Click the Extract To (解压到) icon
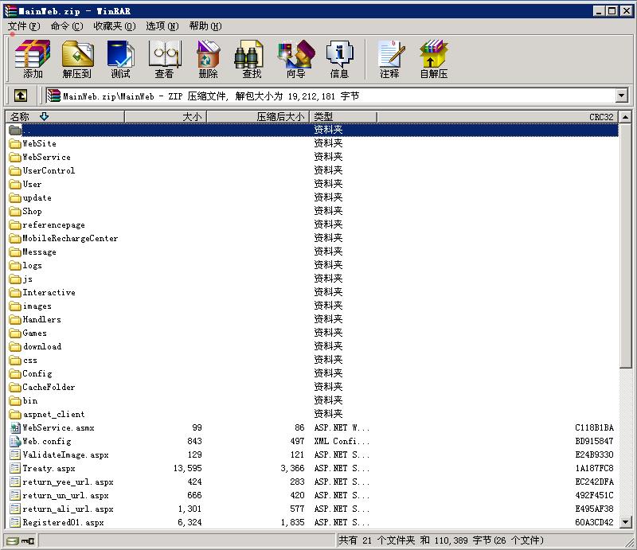 tap(77, 60)
